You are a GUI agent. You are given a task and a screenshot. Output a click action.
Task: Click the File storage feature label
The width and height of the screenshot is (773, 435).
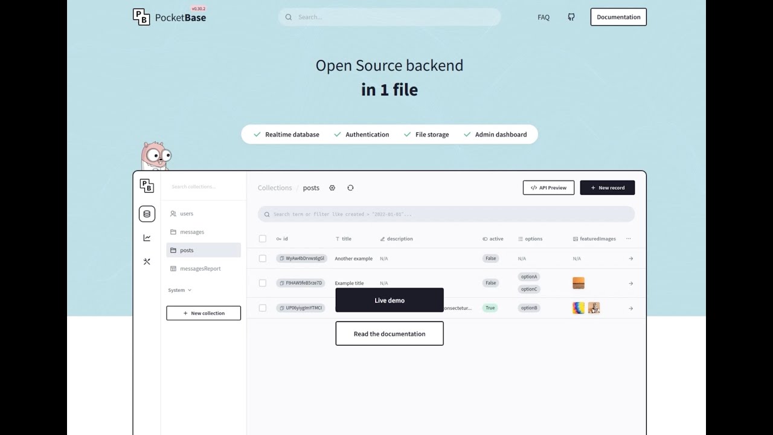point(432,135)
